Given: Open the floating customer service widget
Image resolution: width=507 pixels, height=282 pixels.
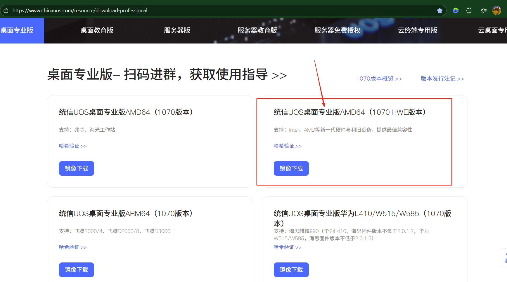Looking at the screenshot, I should 504,258.
